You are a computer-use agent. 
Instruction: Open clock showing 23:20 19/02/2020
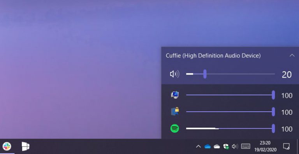click(x=265, y=146)
